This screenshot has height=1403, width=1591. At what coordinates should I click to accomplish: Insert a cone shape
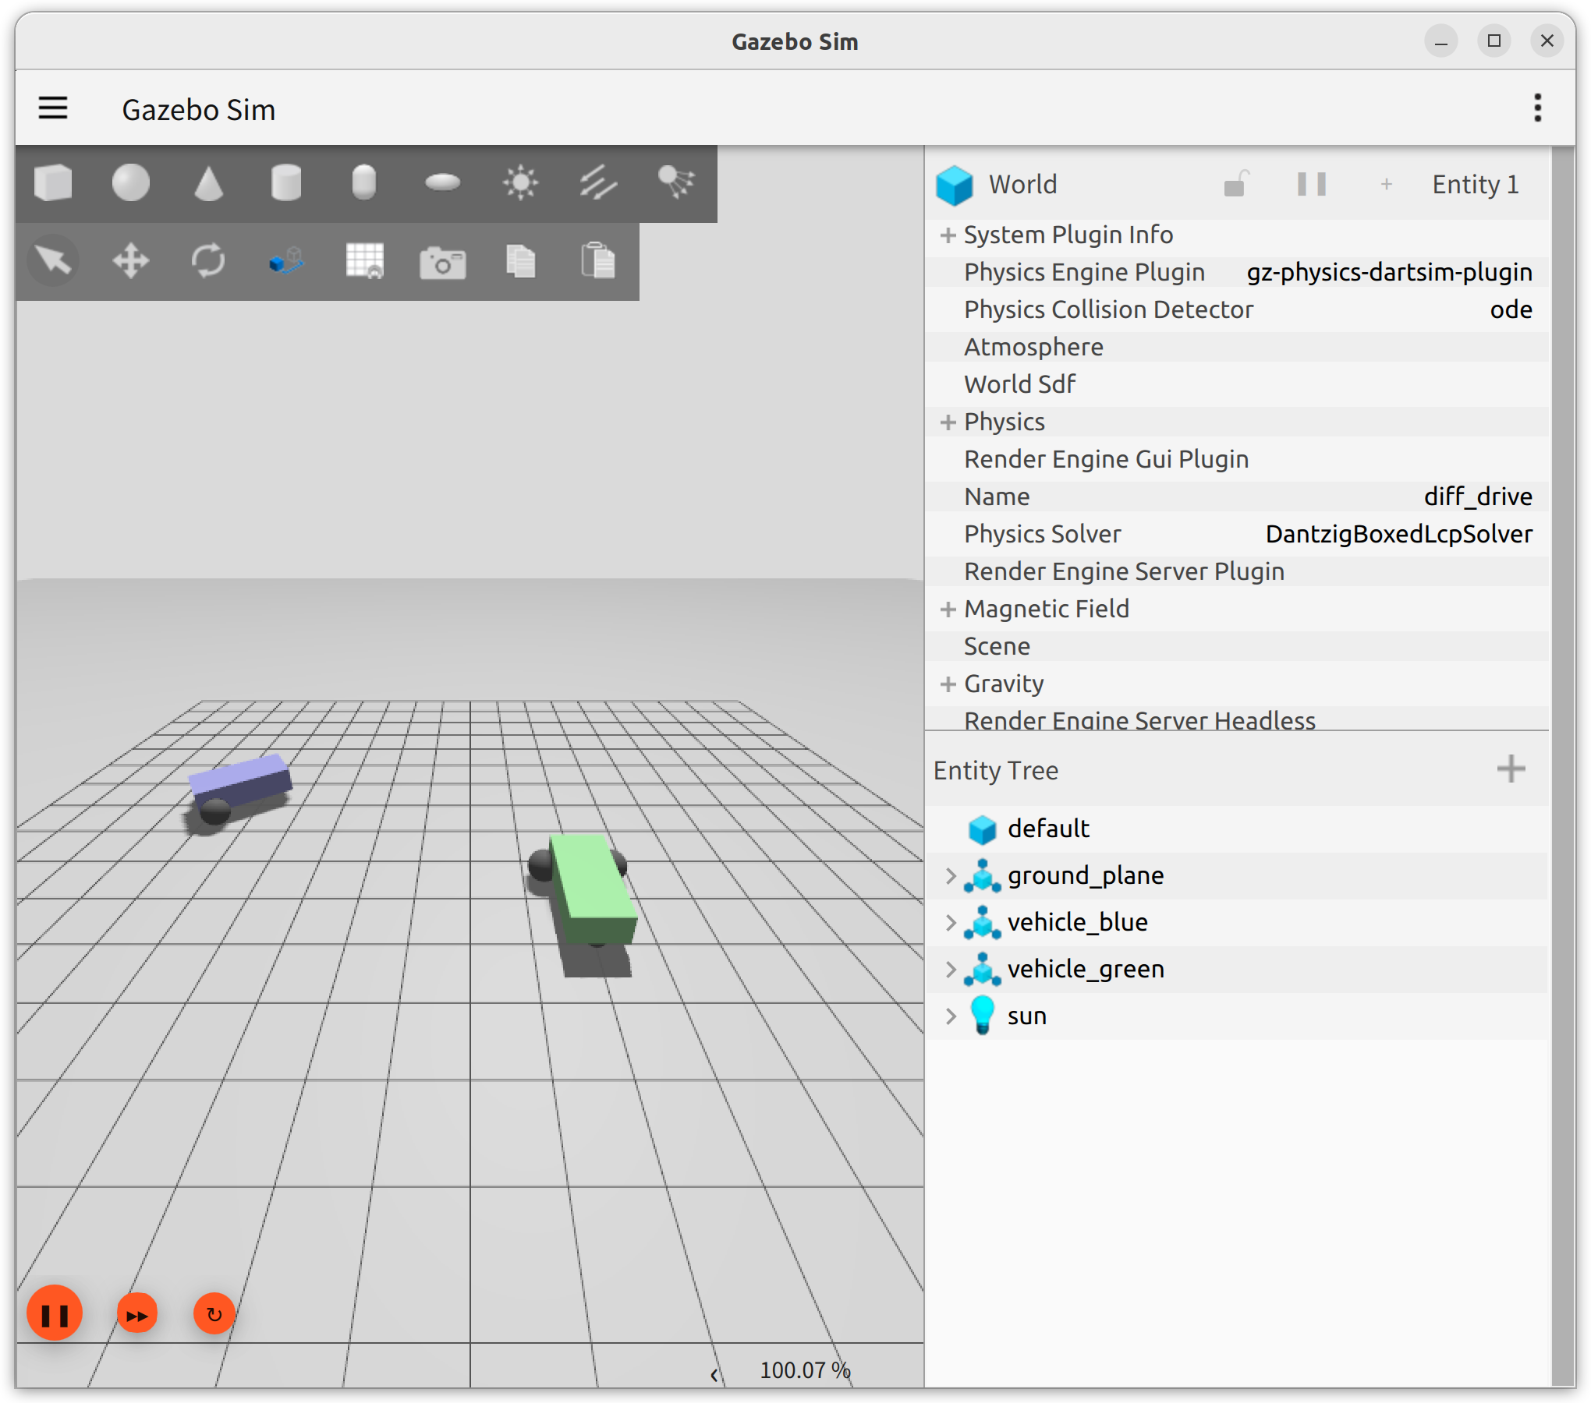[x=208, y=183]
